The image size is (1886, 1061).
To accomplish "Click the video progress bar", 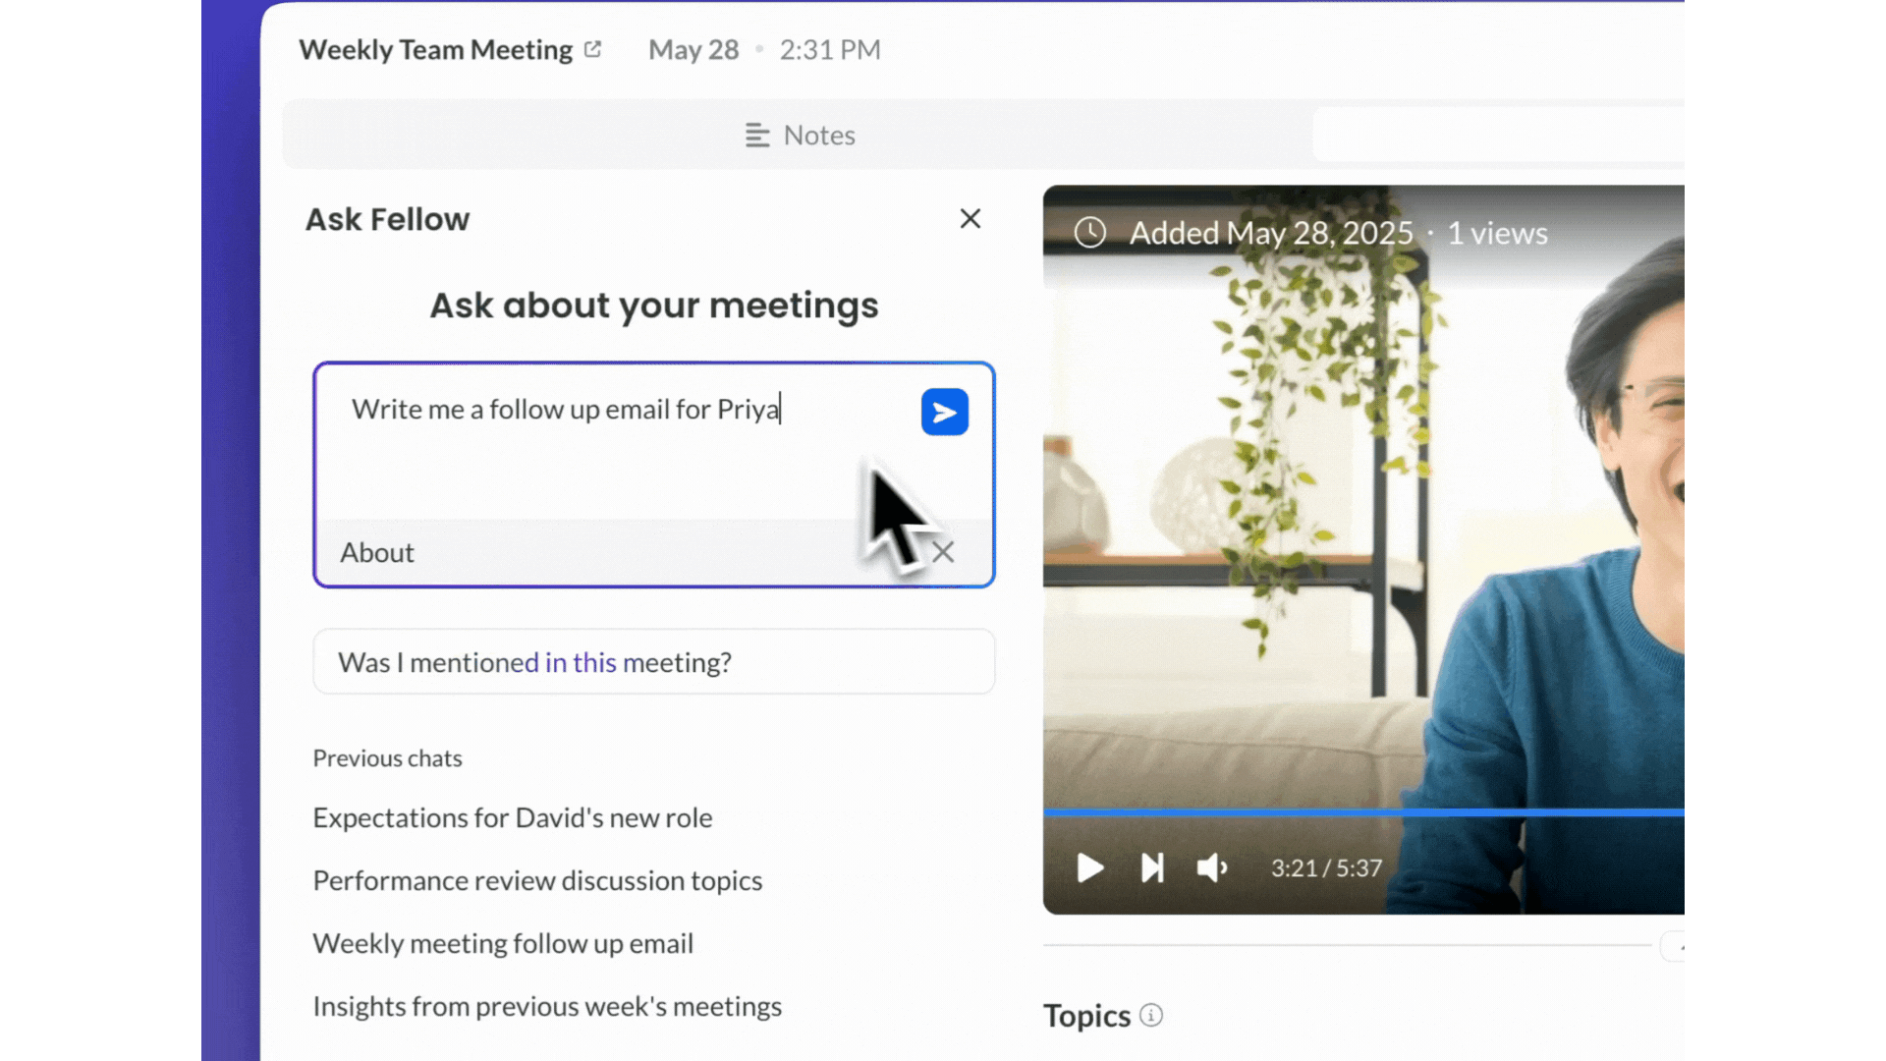I will coord(1363,812).
